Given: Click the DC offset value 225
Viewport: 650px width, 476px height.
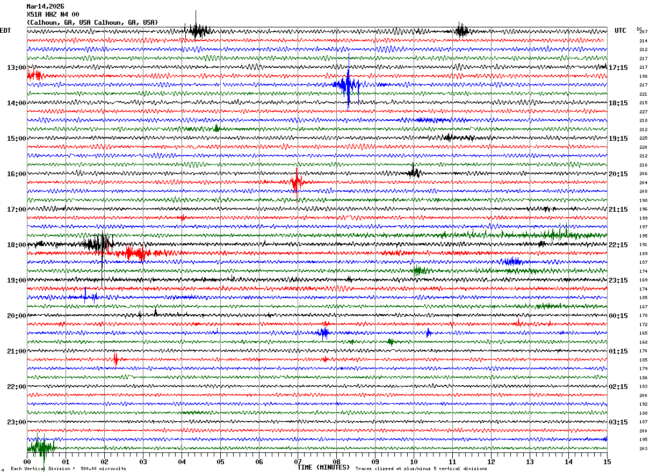Looking at the screenshot, I should [x=643, y=139].
